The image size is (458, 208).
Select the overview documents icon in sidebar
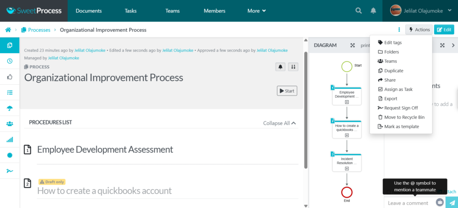pos(10,45)
